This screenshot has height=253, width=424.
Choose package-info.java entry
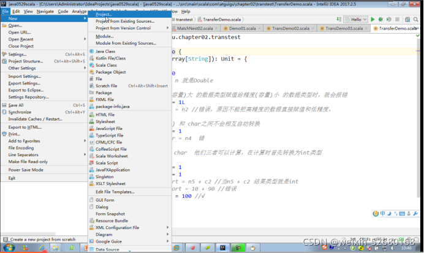(x=130, y=107)
